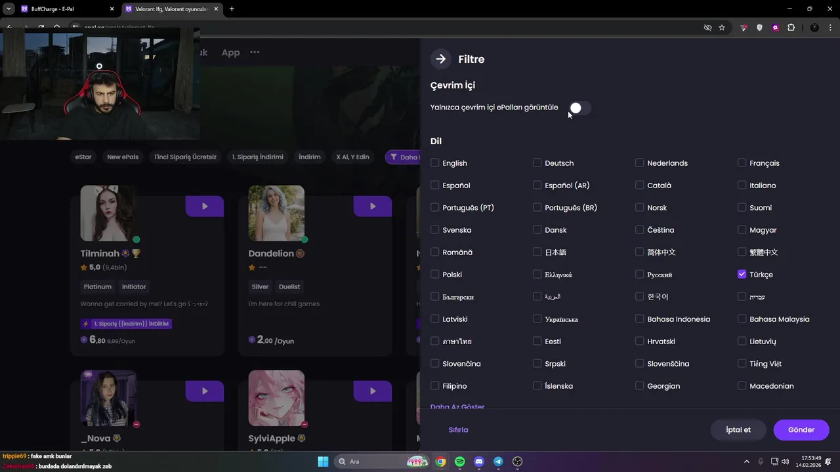Check the Hrvatski language box
840x472 pixels.
(639, 341)
